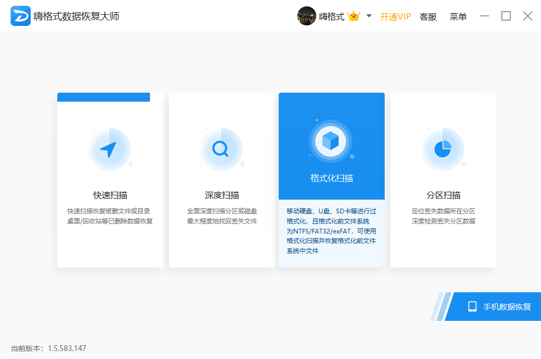Select the 快速扫描 paper-plane icon
This screenshot has height=359, width=541.
coord(109,149)
